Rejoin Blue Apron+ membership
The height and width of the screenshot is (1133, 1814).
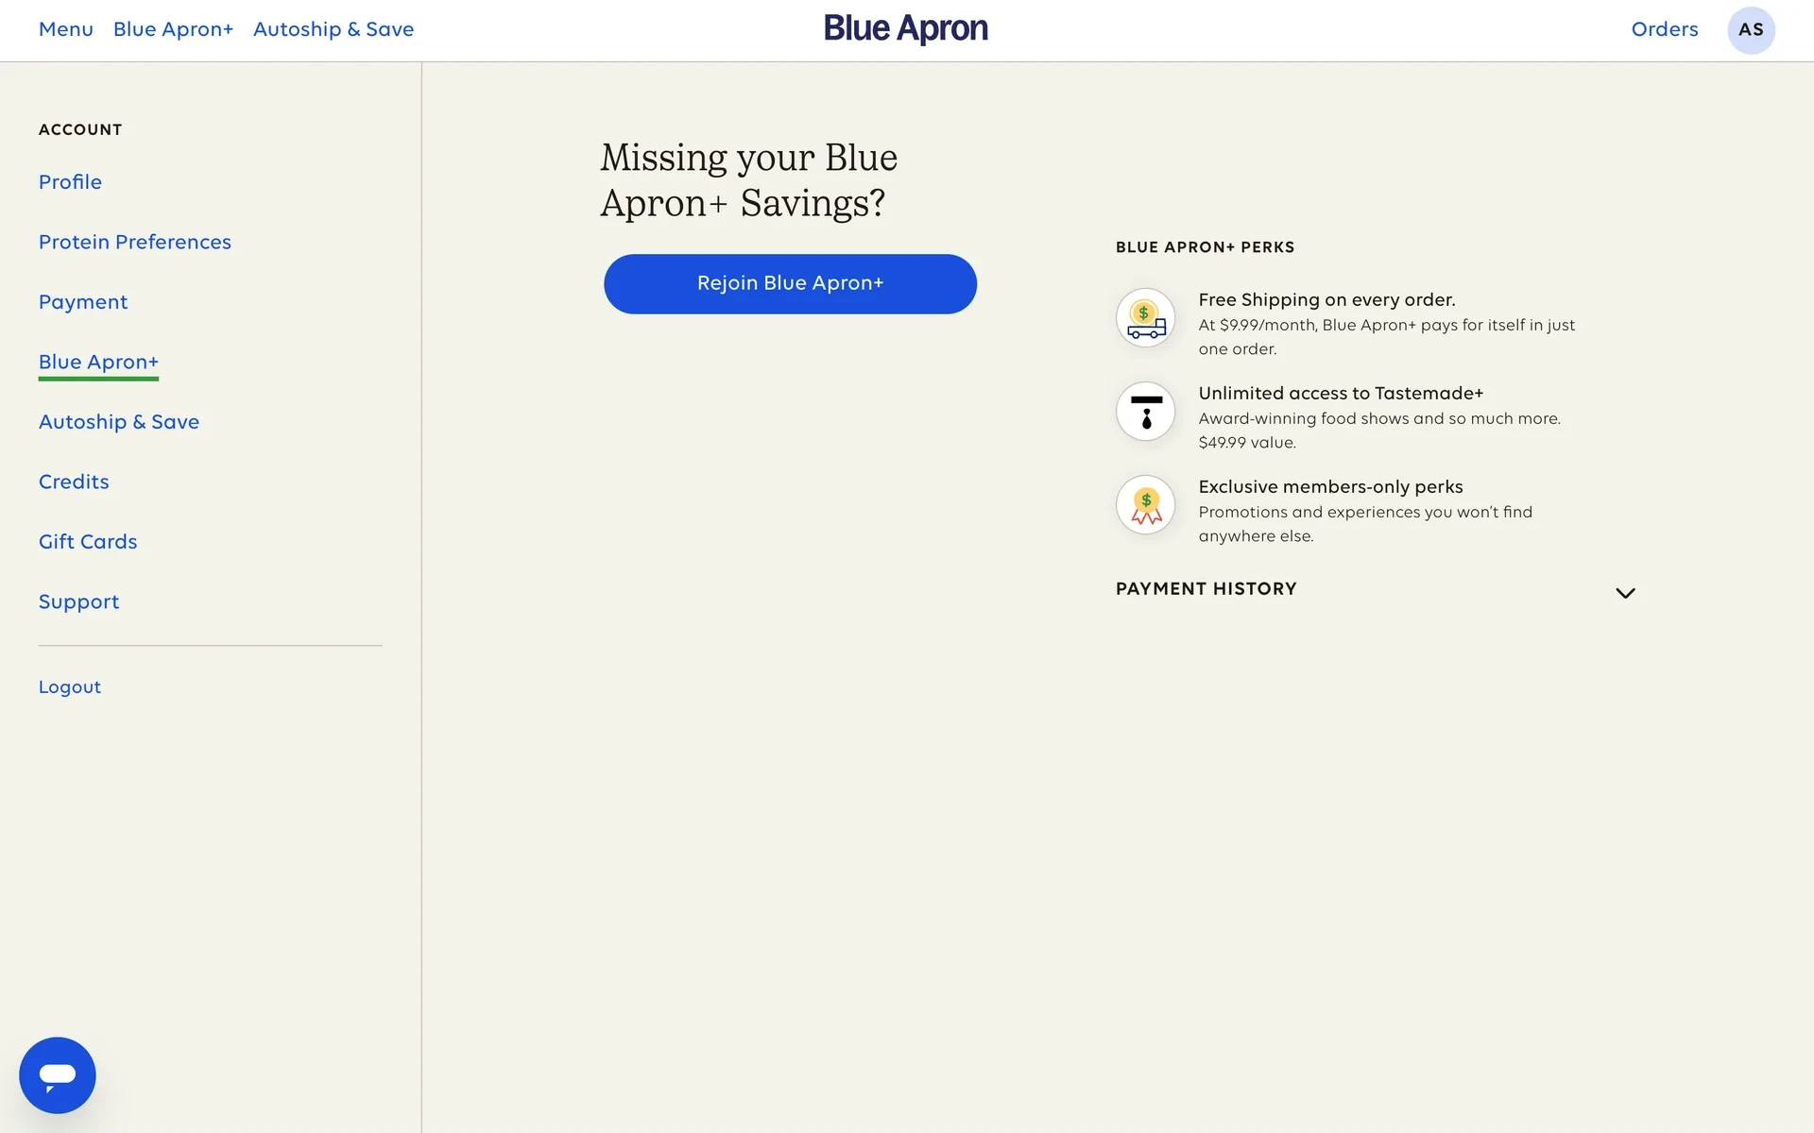pyautogui.click(x=790, y=283)
